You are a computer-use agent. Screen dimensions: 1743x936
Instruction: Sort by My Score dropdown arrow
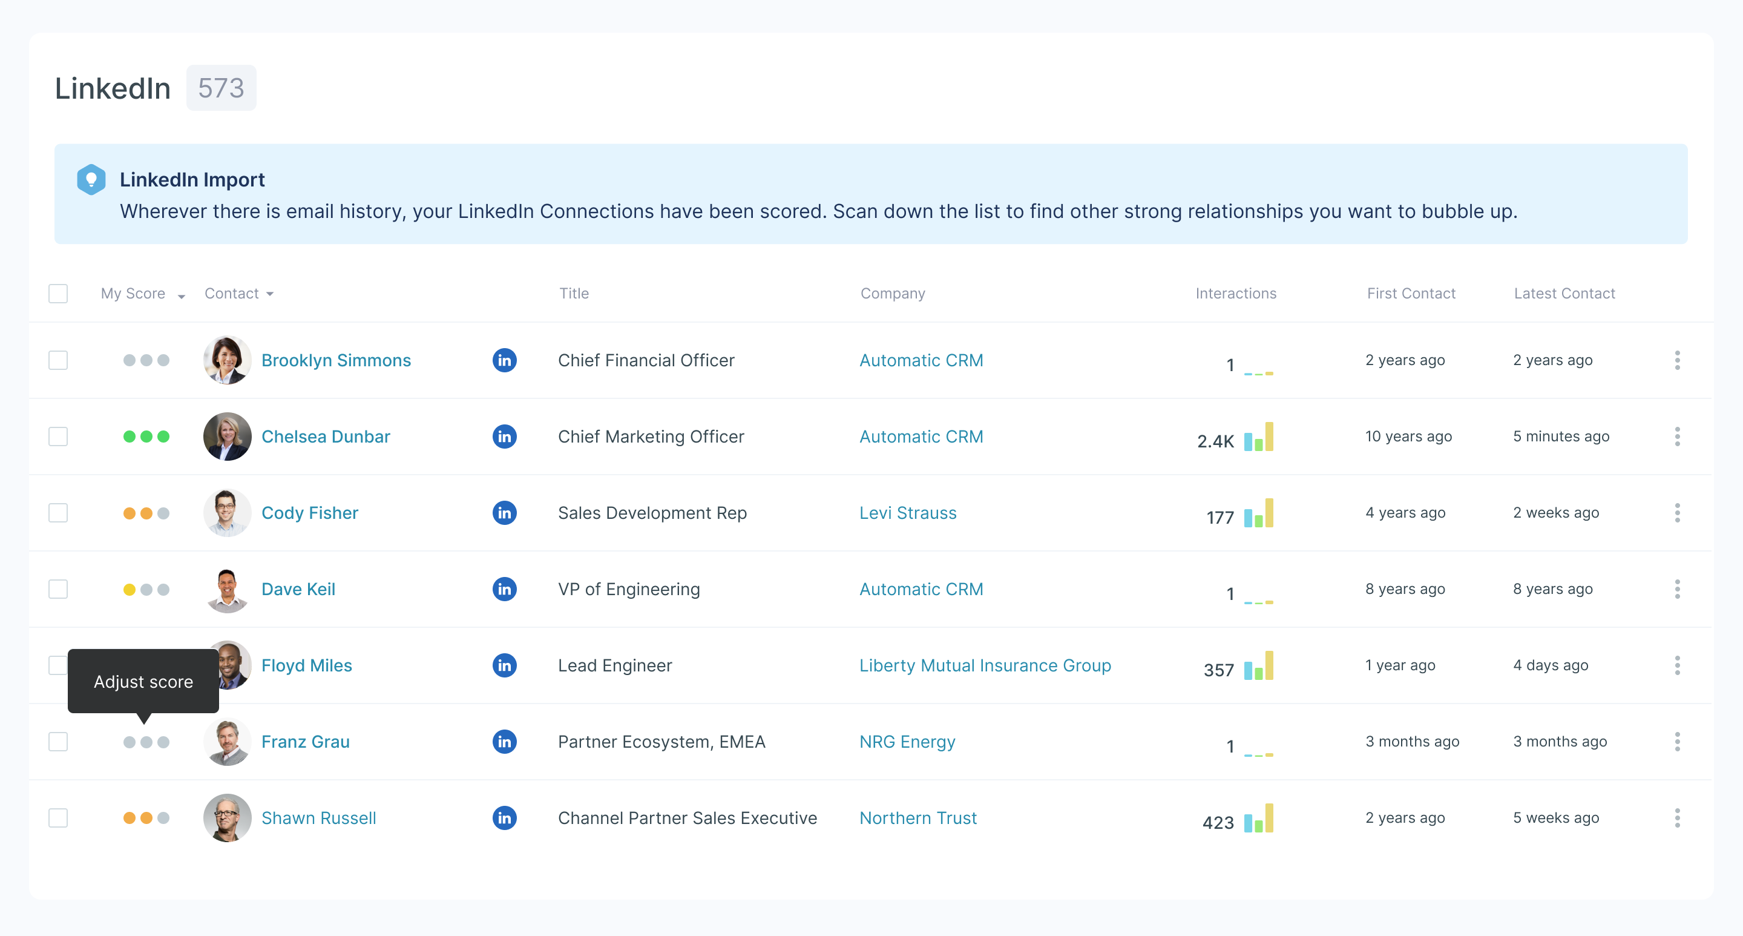point(182,296)
